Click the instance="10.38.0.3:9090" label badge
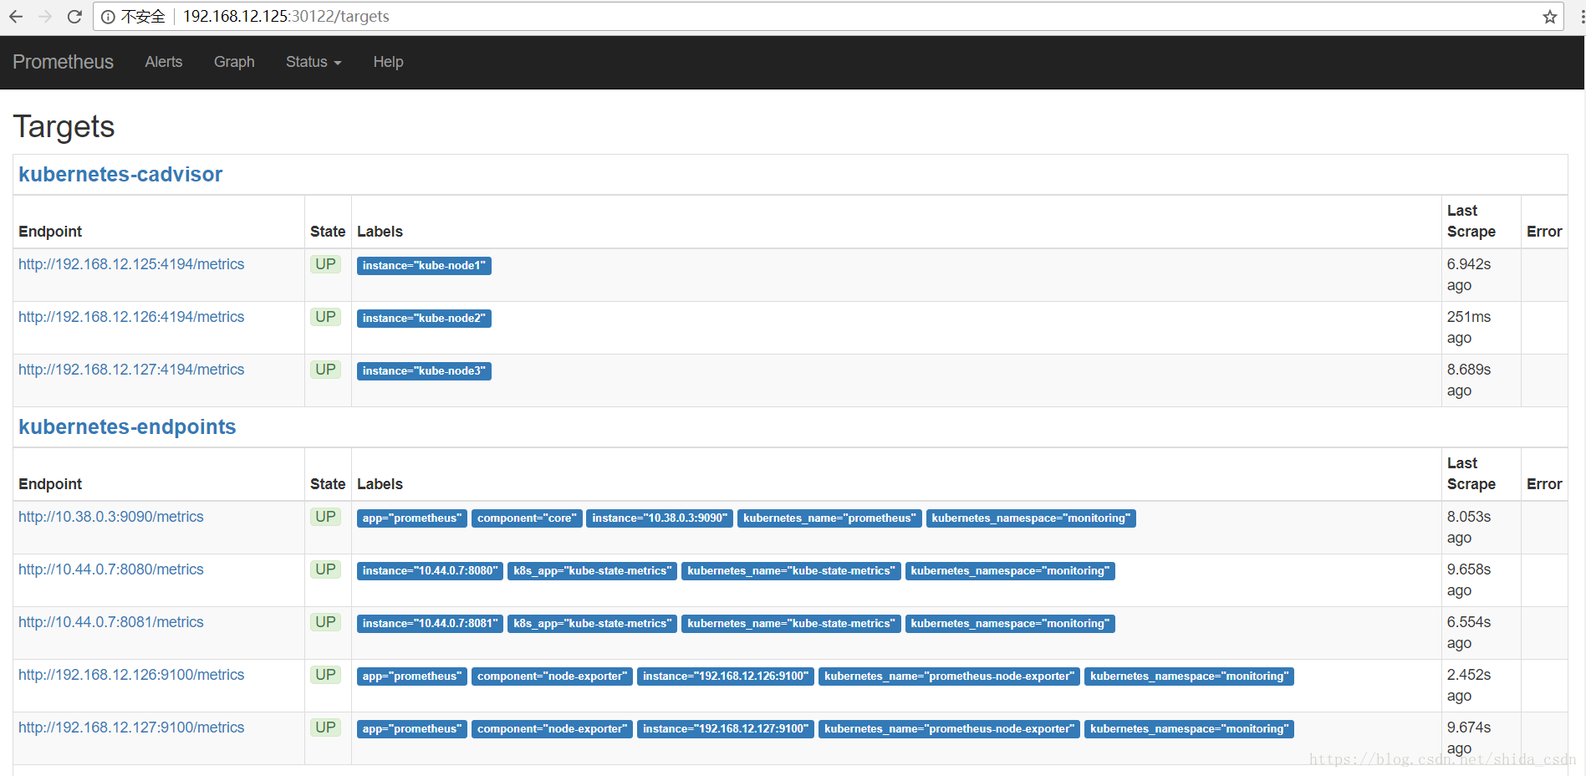 (660, 518)
